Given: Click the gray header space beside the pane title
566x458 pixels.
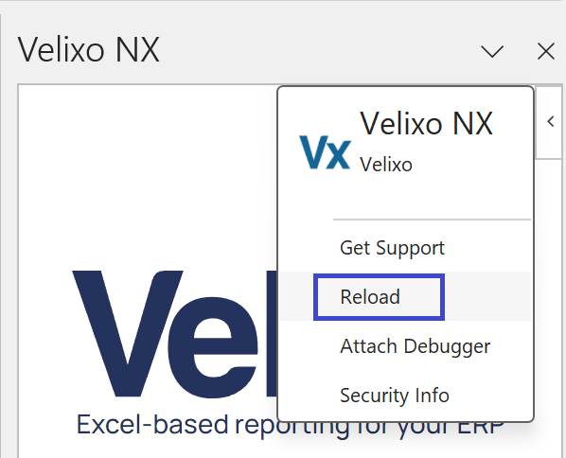Looking at the screenshot, I should [318, 50].
